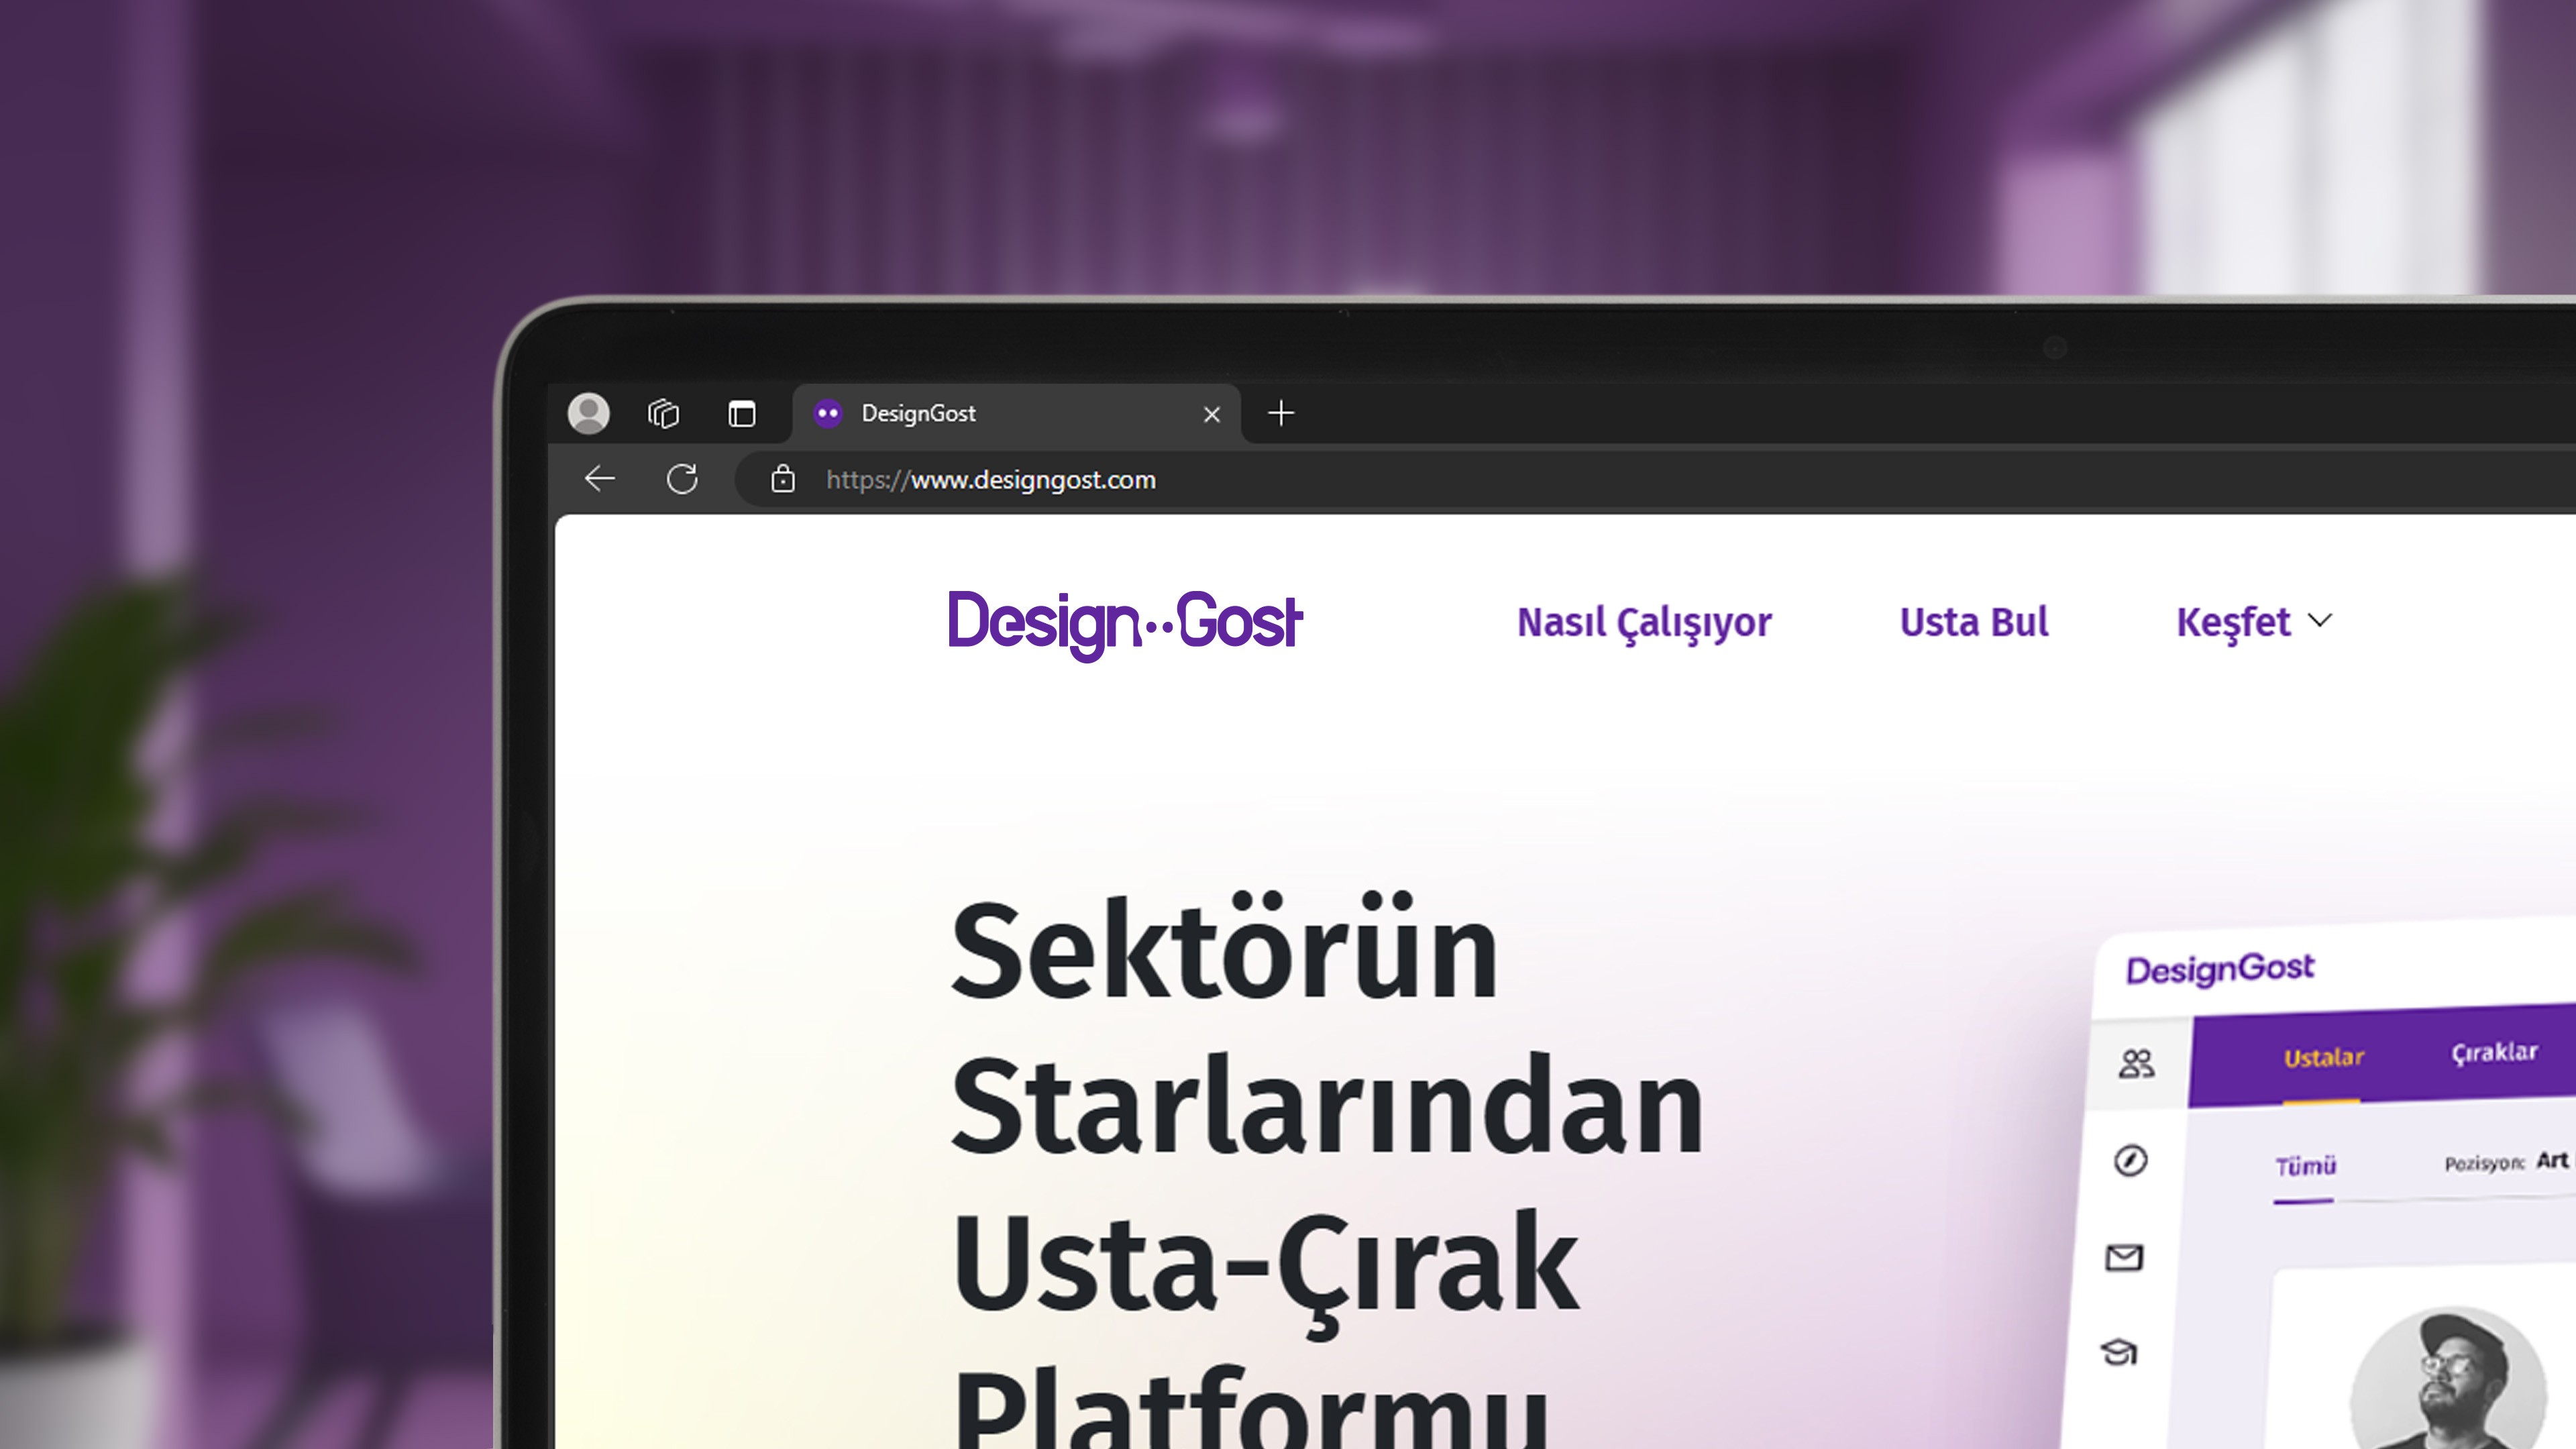Open a new tab with plus icon
The image size is (2576, 1449).
point(1281,413)
